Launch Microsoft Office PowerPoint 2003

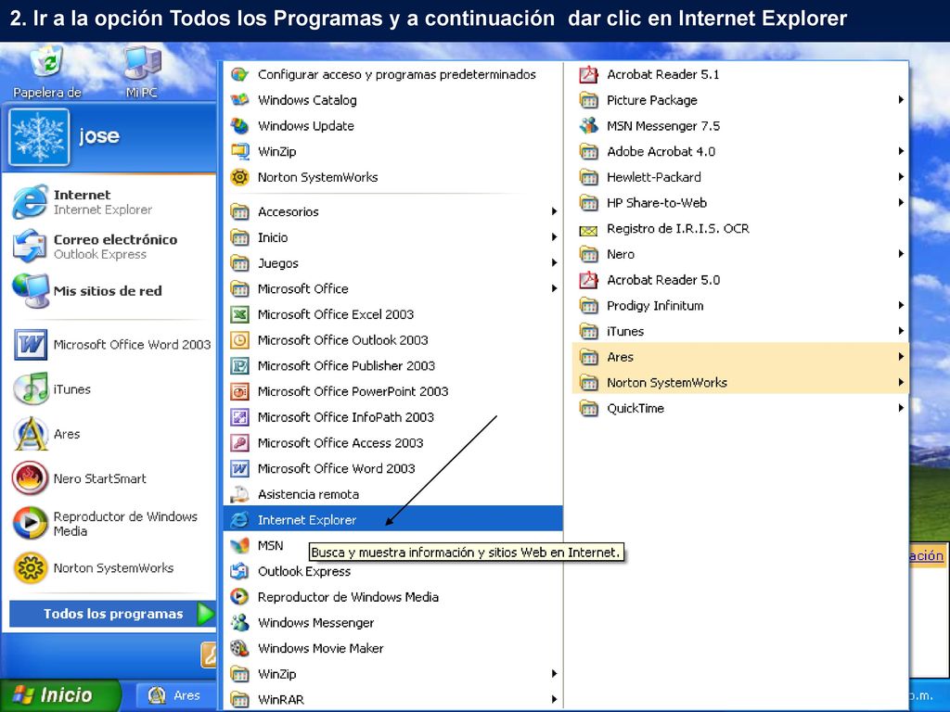pos(392,392)
